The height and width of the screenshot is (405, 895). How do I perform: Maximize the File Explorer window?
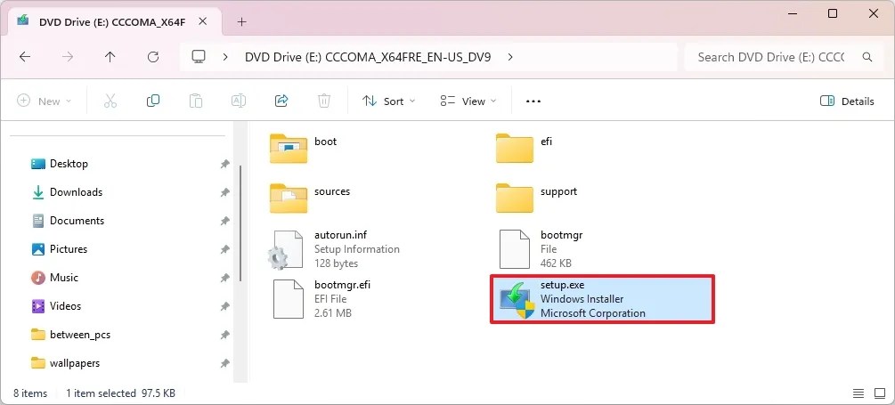pyautogui.click(x=833, y=13)
